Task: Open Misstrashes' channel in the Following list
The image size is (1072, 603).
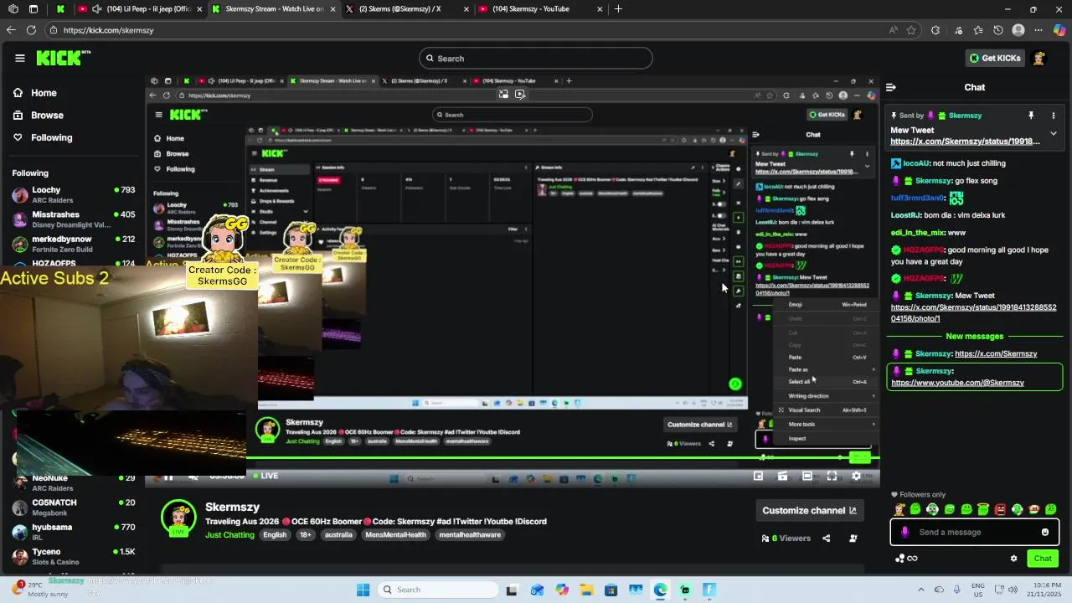Action: 73,219
